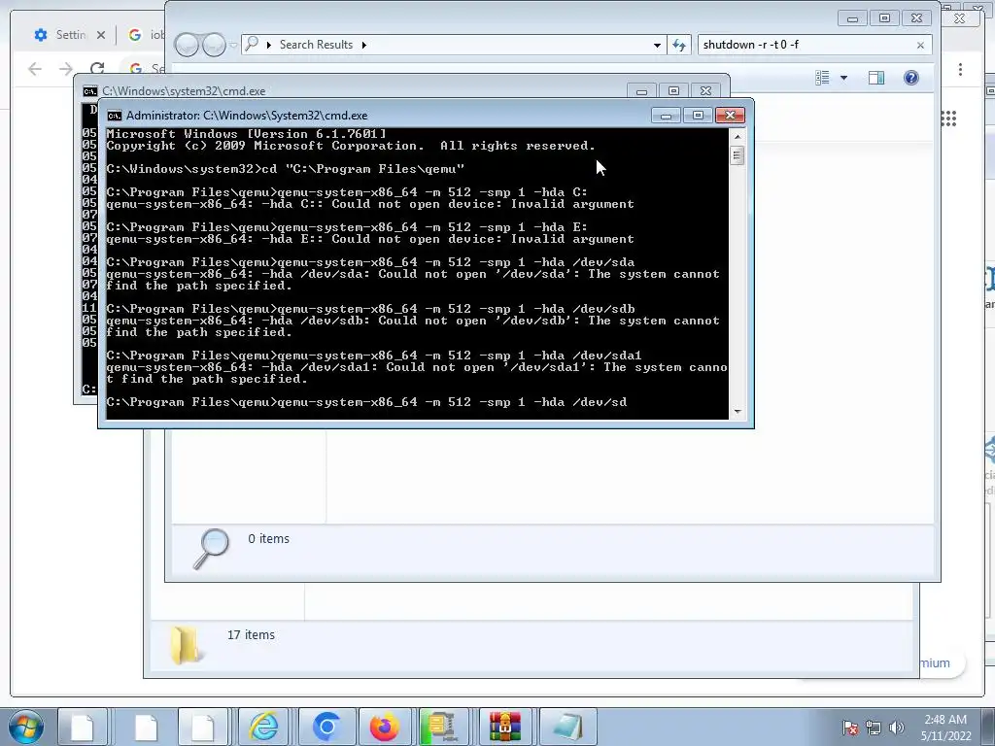The image size is (995, 746).
Task: Open the notepad-like app in taskbar
Action: point(566,727)
